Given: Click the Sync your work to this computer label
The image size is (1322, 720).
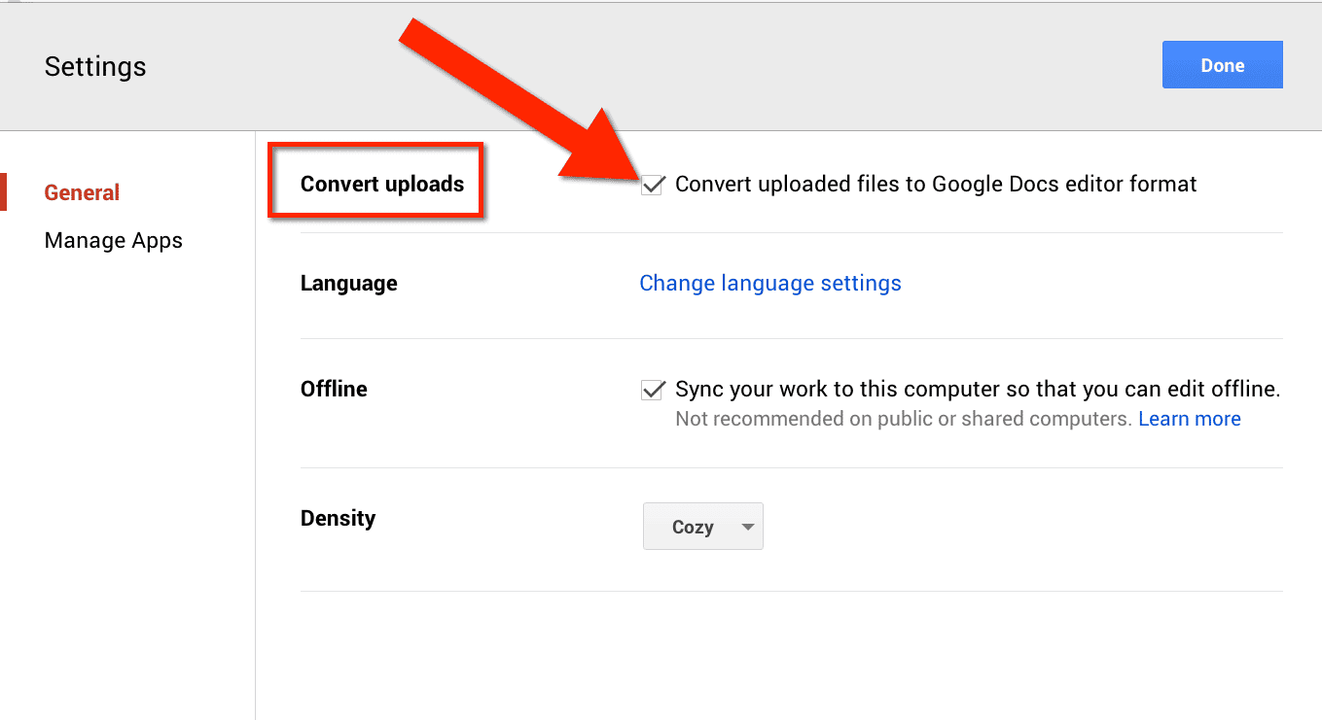Looking at the screenshot, I should click(978, 390).
